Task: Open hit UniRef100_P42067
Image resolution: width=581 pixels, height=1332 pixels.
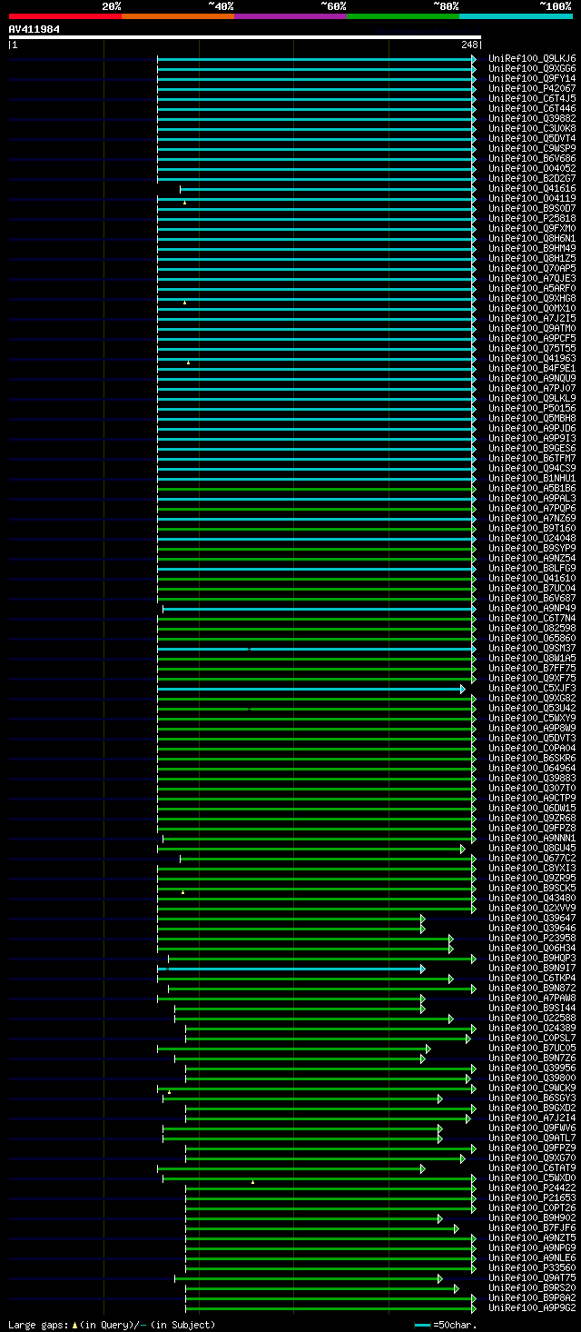Action: point(532,88)
